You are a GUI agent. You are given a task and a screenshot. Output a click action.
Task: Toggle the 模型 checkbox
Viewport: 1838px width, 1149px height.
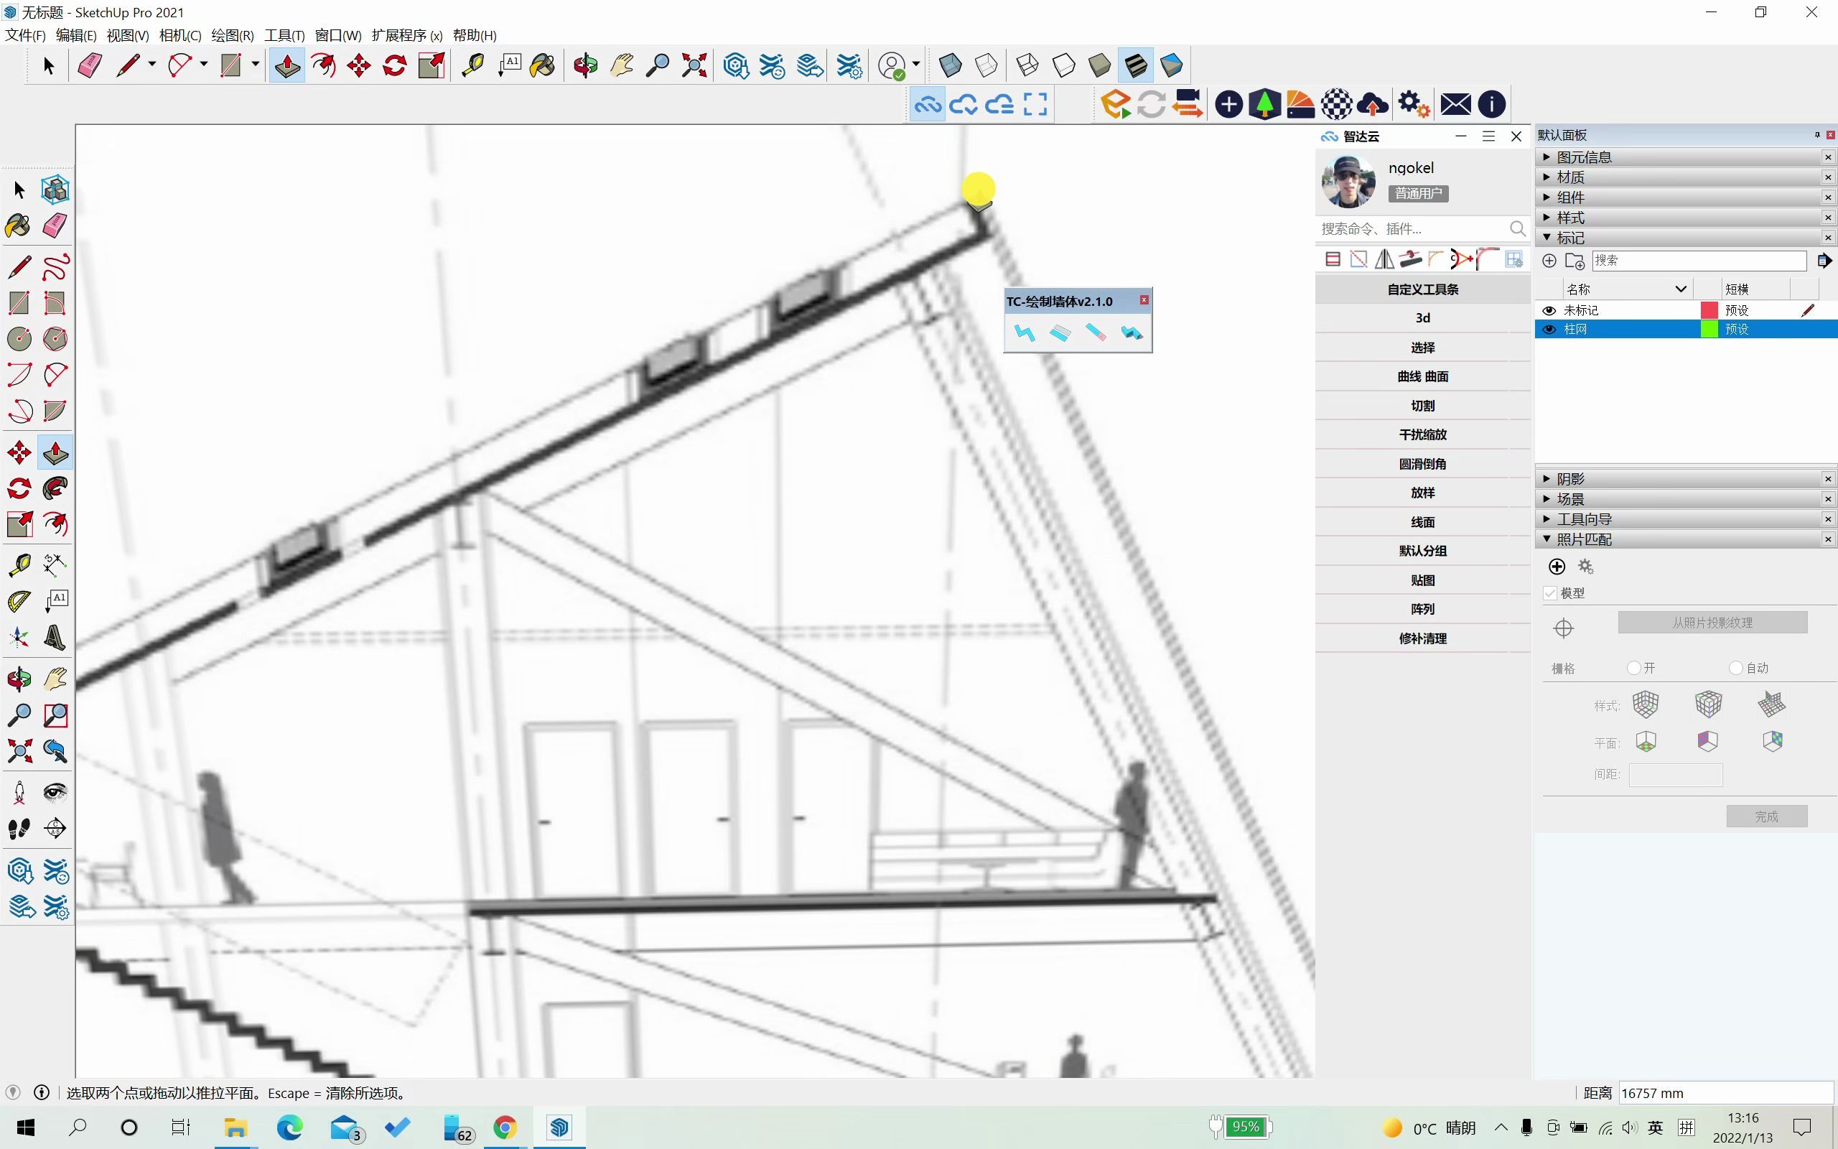[x=1550, y=592]
